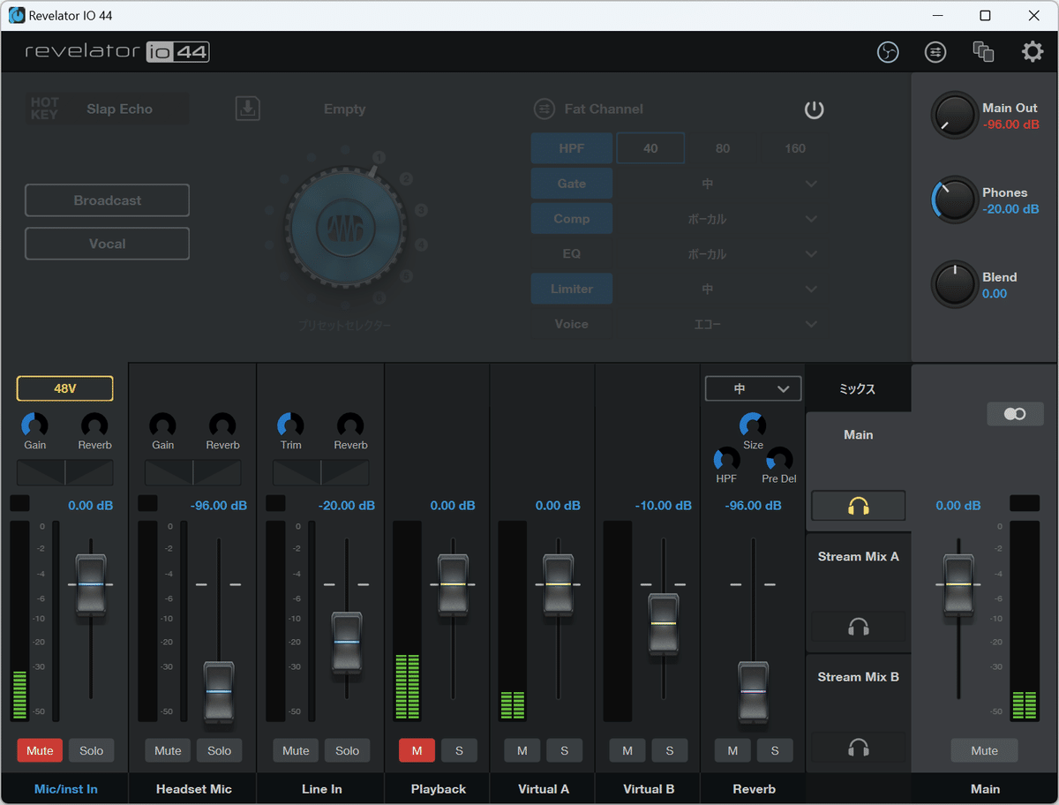Open the settings gear icon

pos(1033,52)
